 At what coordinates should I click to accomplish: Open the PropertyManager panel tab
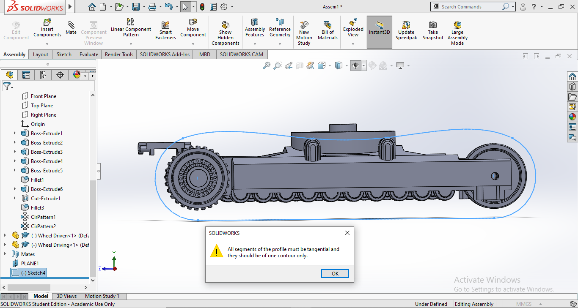pyautogui.click(x=26, y=75)
